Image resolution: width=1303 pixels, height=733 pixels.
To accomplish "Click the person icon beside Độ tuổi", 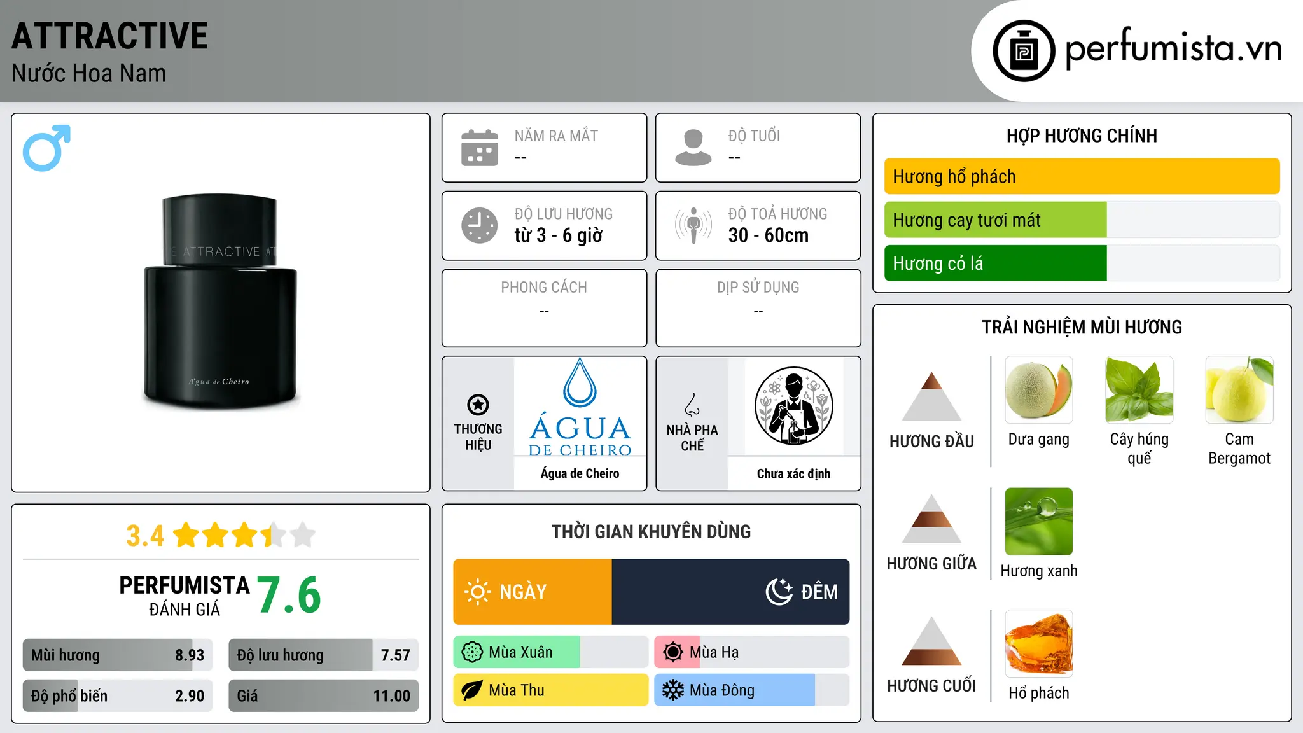I will click(x=693, y=148).
